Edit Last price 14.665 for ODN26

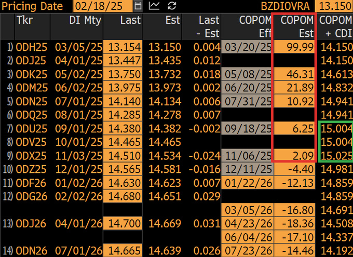point(123,250)
